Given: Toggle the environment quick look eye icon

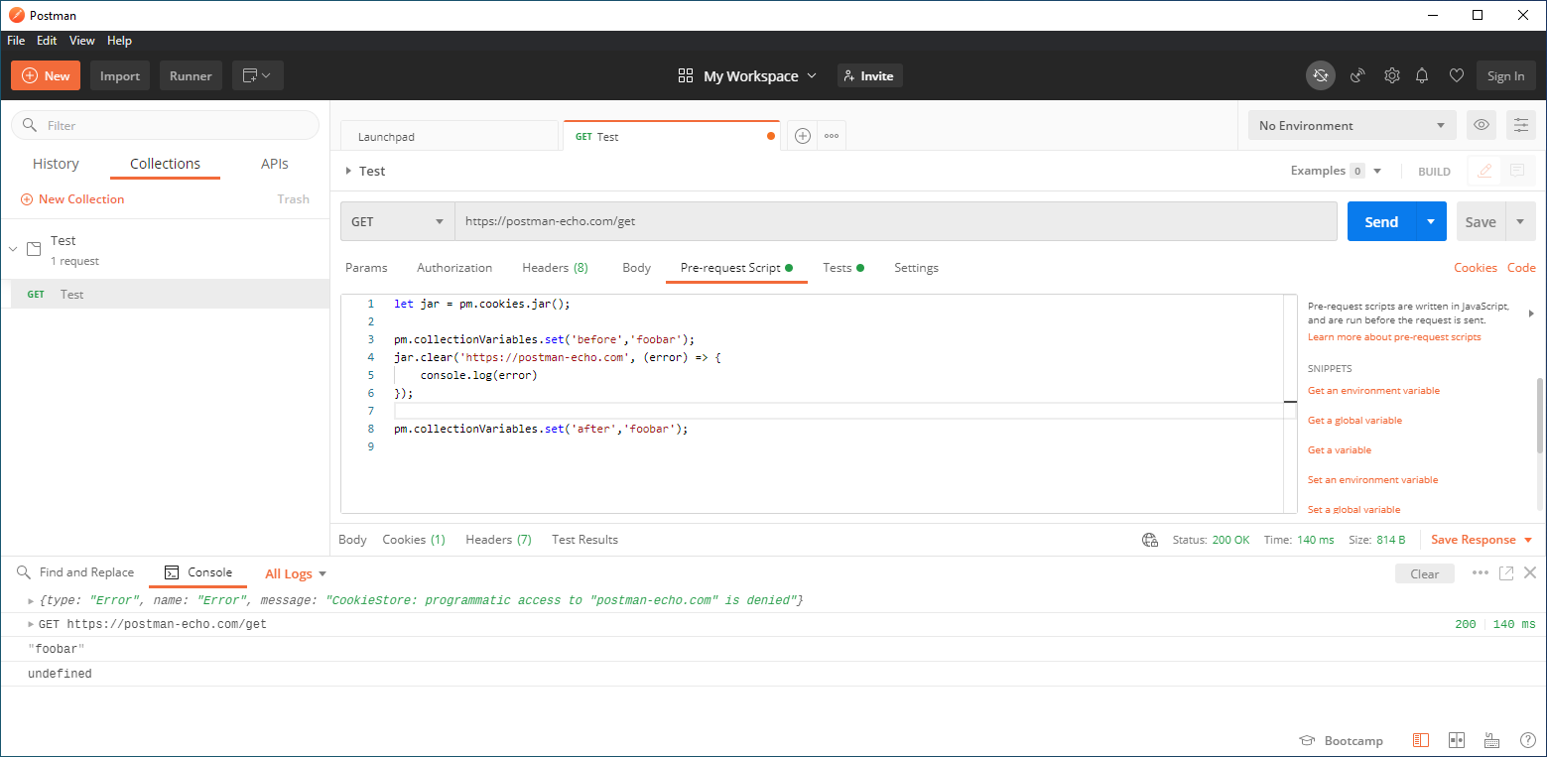Looking at the screenshot, I should point(1481,125).
